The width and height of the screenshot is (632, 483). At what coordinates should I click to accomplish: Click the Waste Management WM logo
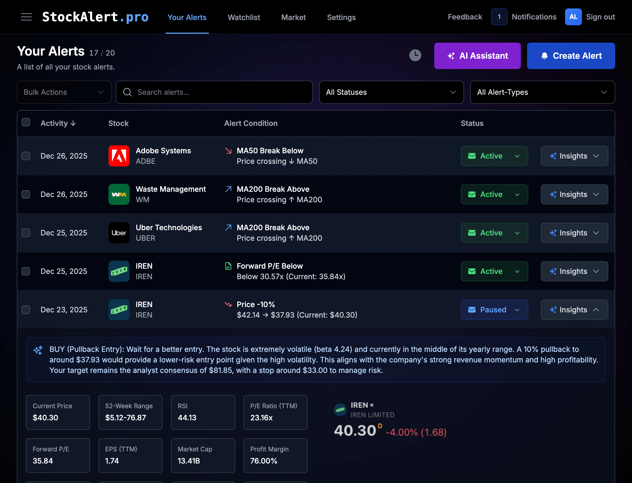[119, 194]
